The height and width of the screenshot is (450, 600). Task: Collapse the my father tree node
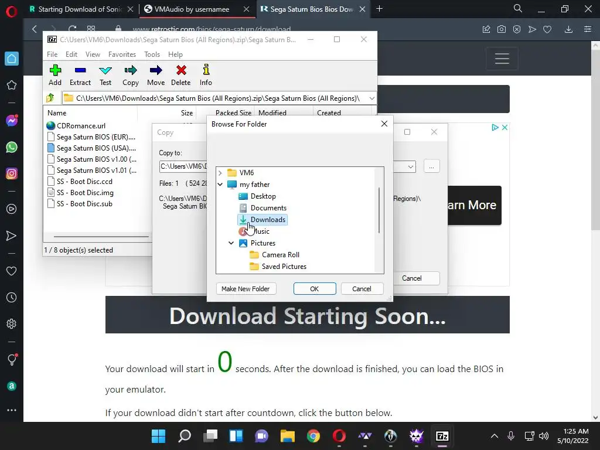pyautogui.click(x=220, y=185)
